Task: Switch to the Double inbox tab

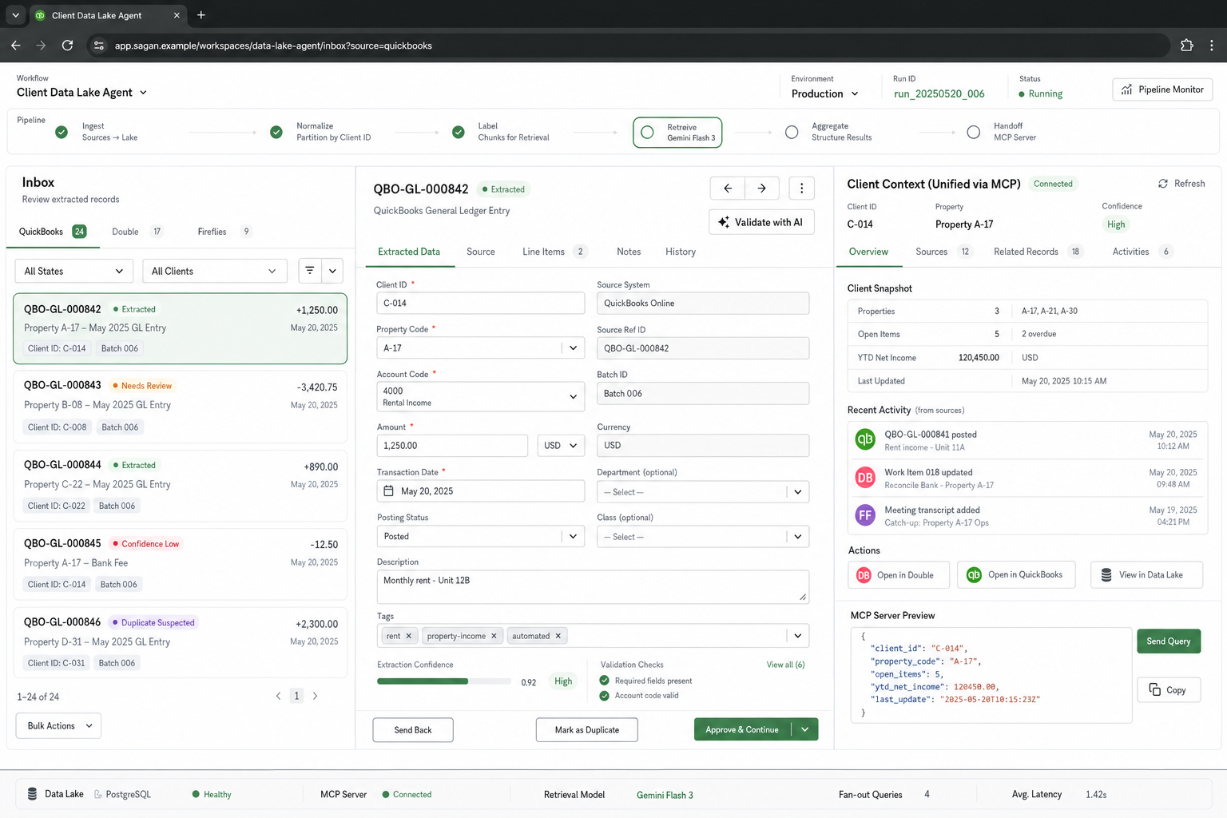Action: 137,232
